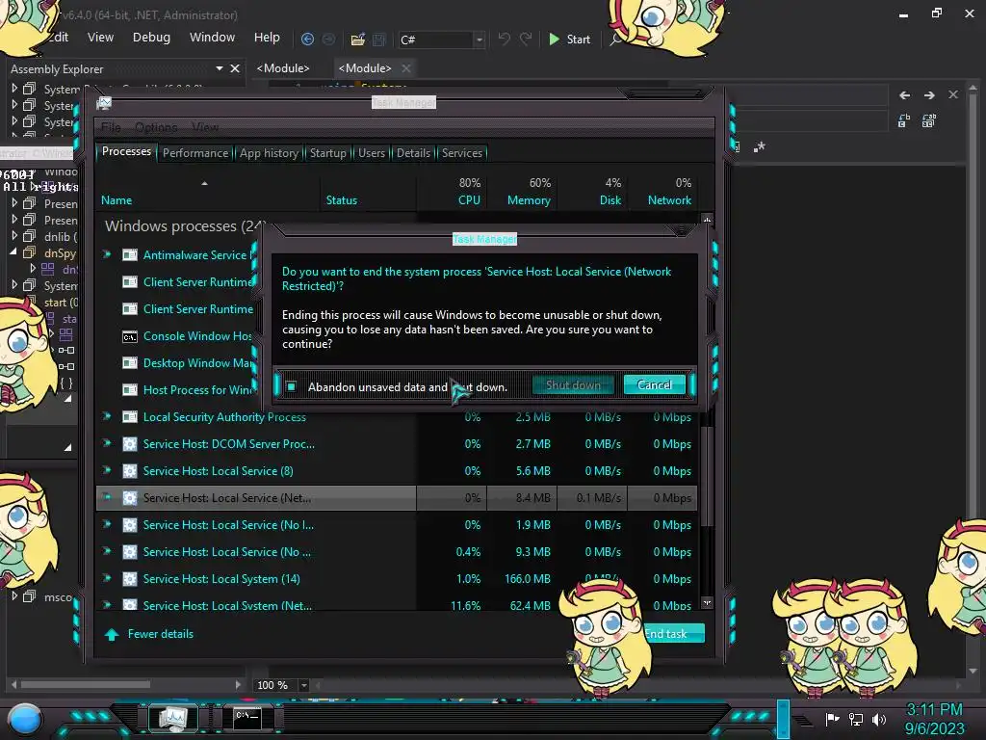
Task: Start debugging with the Start button
Action: tap(569, 39)
